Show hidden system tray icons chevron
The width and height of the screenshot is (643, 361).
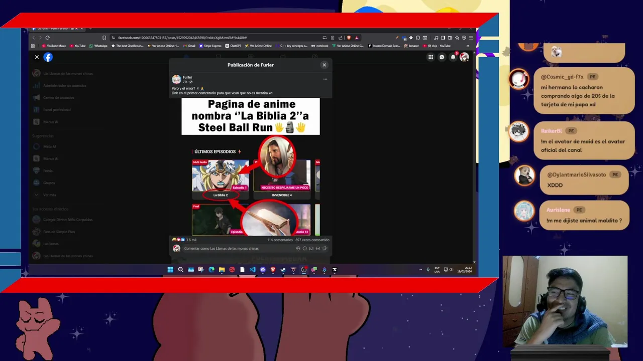(x=420, y=270)
